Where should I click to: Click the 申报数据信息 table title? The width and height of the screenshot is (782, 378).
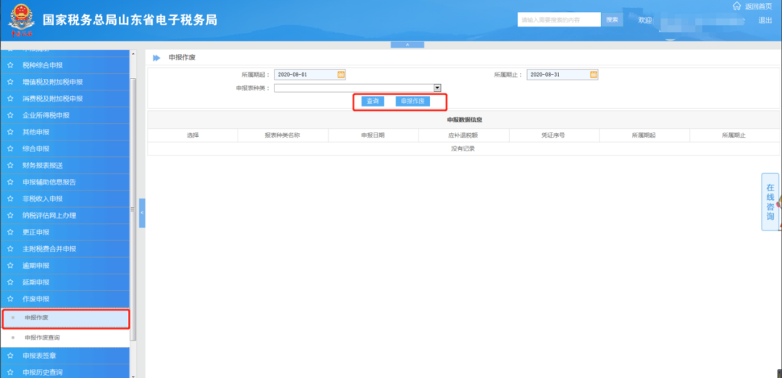[x=464, y=119]
